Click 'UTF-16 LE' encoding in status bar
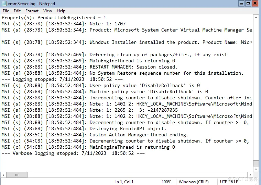 click(x=229, y=182)
